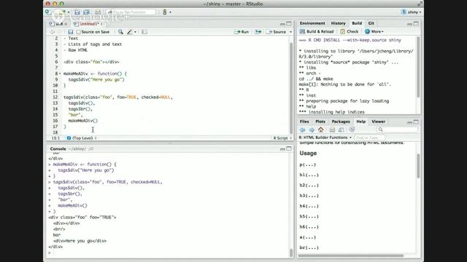Save the current document from editor toolbar
The height and width of the screenshot is (262, 467).
click(x=71, y=32)
